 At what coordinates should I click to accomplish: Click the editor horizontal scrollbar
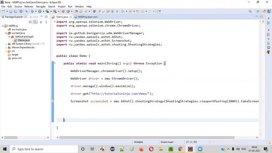[x=147, y=138]
